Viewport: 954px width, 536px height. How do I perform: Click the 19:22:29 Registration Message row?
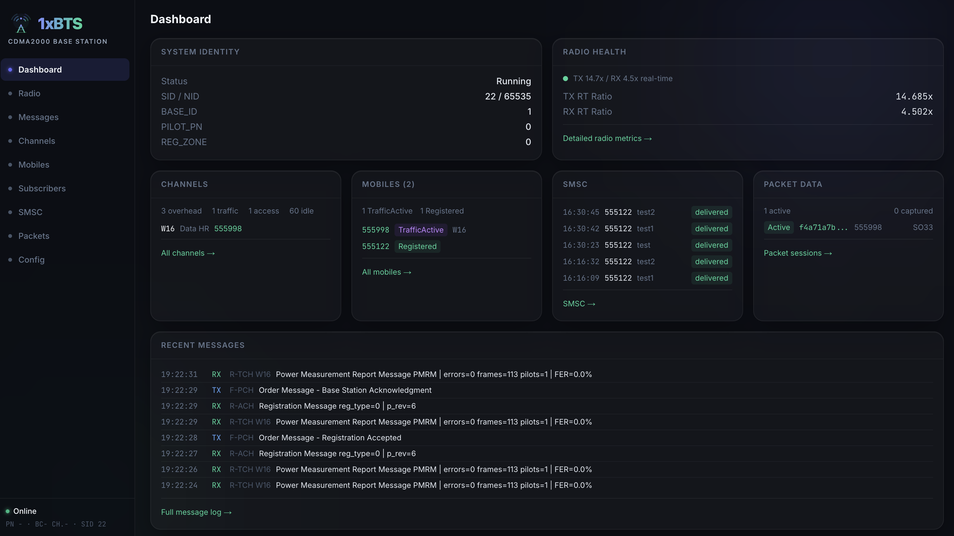coord(547,406)
